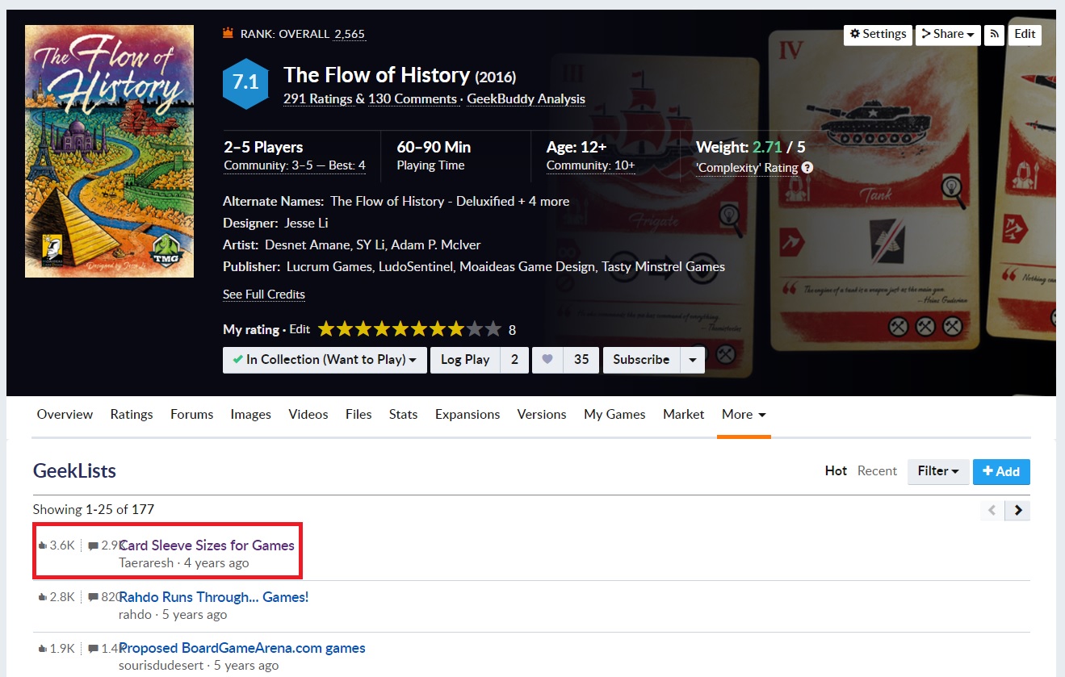Expand the Share dropdown
Screen dimensions: 1065x677
pyautogui.click(x=948, y=35)
